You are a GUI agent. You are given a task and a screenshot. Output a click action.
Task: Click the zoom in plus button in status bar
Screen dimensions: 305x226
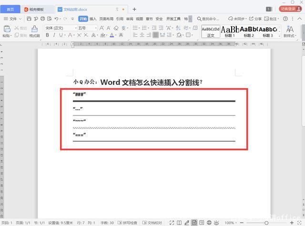point(292,223)
